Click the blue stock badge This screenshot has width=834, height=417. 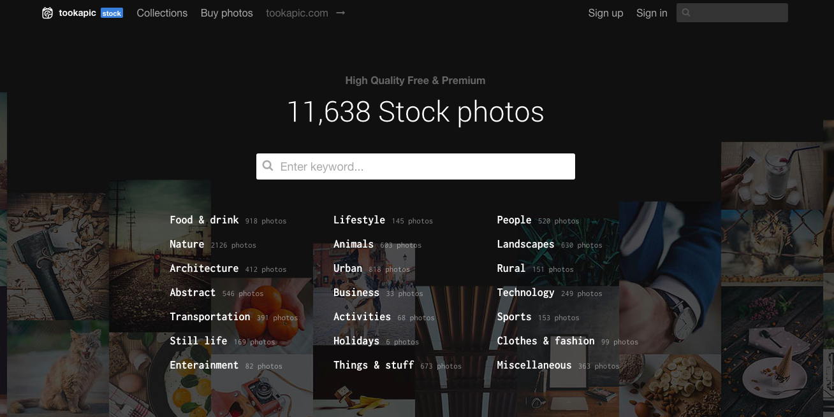[x=112, y=13]
